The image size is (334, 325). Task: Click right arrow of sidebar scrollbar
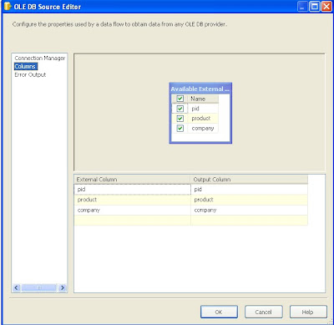[63, 287]
